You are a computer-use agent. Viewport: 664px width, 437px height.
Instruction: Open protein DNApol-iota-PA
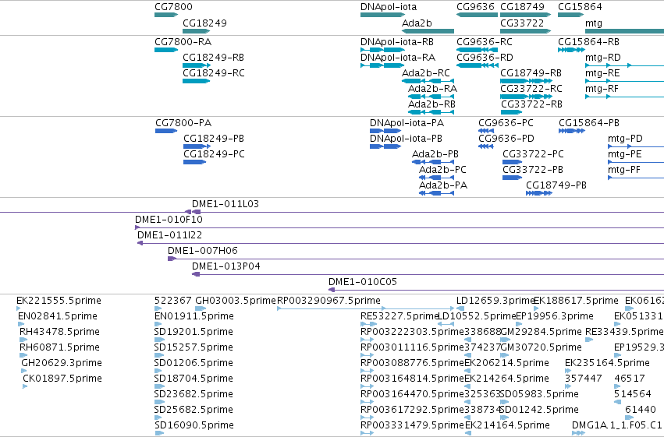point(385,131)
